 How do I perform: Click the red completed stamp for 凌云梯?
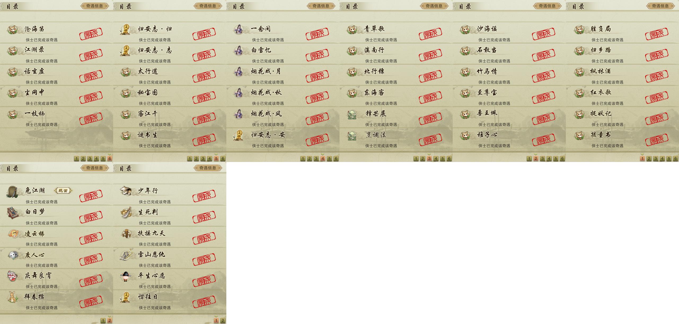[x=91, y=237]
